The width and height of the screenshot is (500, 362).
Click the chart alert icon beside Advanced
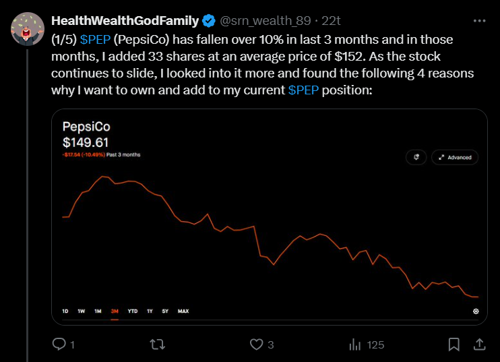pos(416,157)
